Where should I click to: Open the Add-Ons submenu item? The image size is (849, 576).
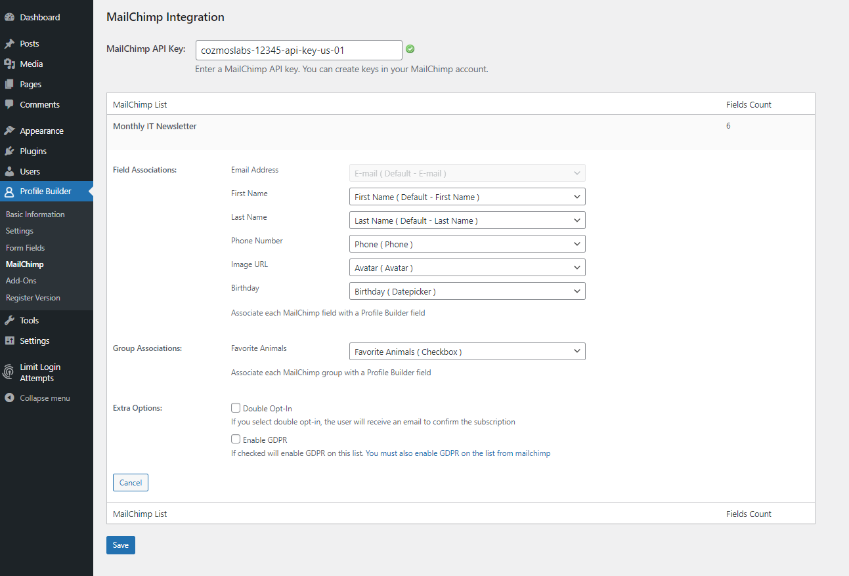pyautogui.click(x=21, y=281)
